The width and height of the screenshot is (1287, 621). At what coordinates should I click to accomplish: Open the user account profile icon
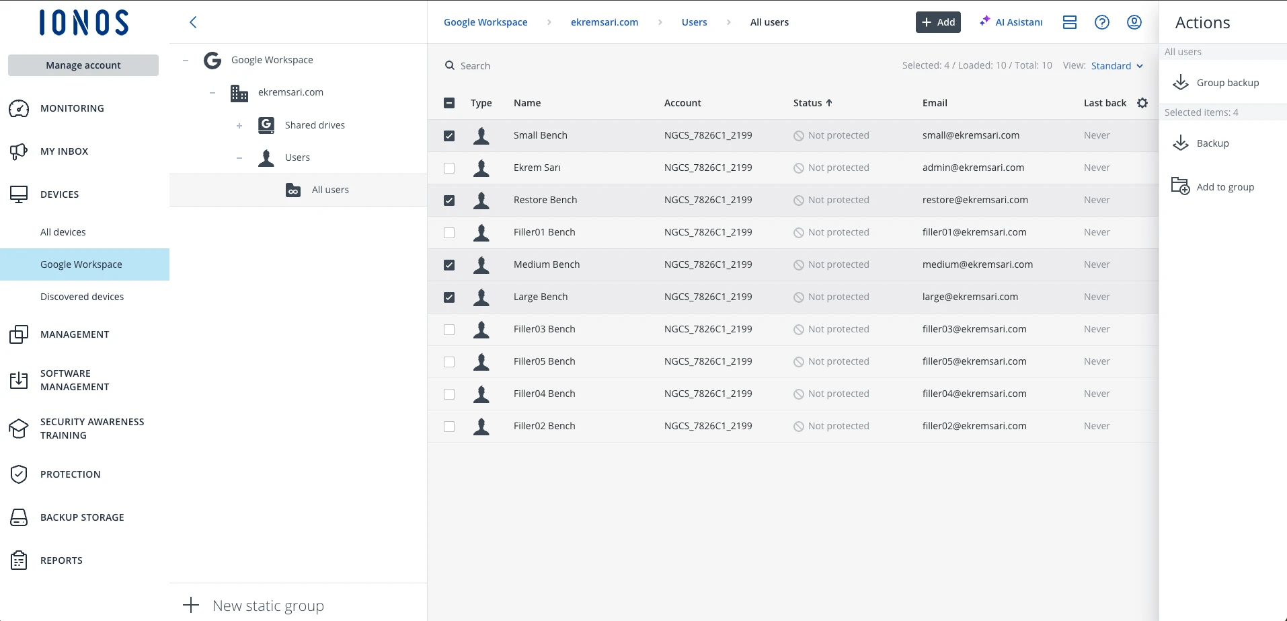(1134, 22)
